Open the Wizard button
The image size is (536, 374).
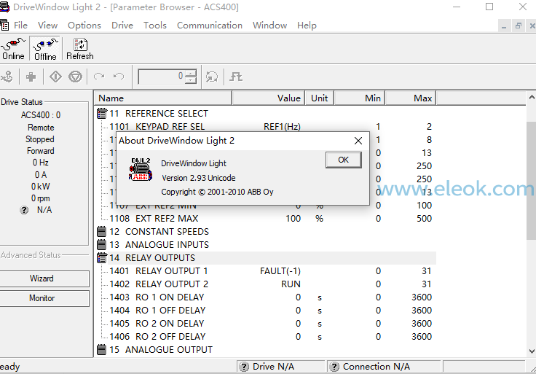click(42, 278)
